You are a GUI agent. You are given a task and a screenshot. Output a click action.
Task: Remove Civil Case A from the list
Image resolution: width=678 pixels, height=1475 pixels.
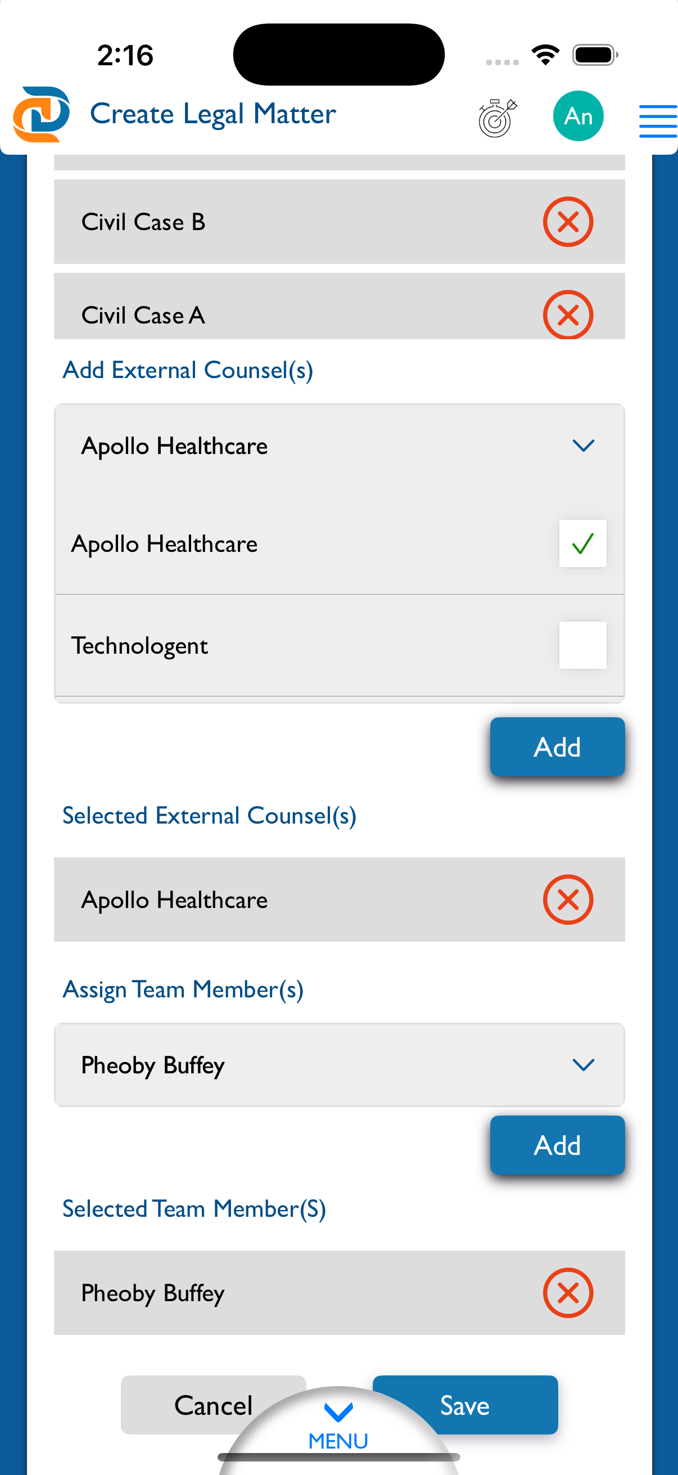point(568,314)
